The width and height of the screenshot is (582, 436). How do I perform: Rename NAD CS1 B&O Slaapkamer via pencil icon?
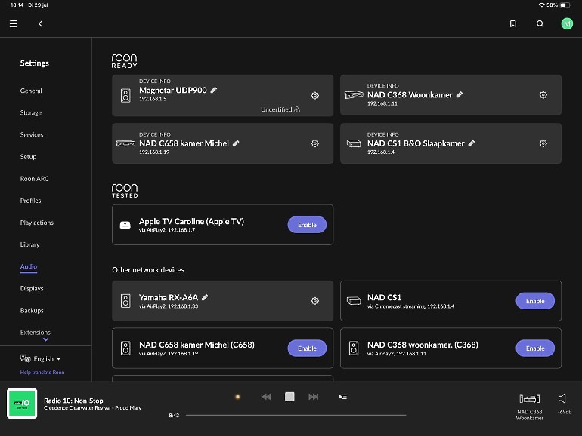pyautogui.click(x=472, y=143)
